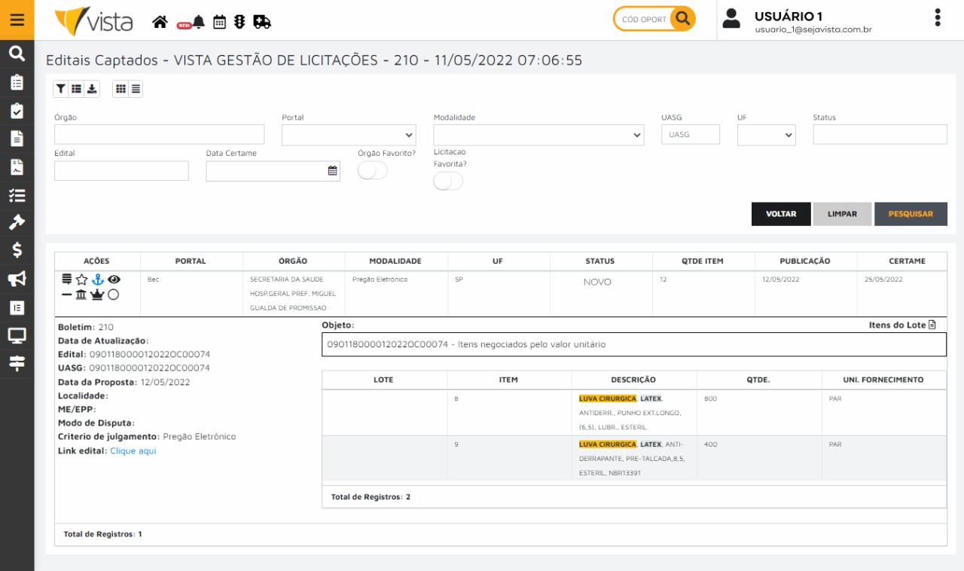Collapse row using the minus icon
The image size is (964, 571).
point(67,295)
